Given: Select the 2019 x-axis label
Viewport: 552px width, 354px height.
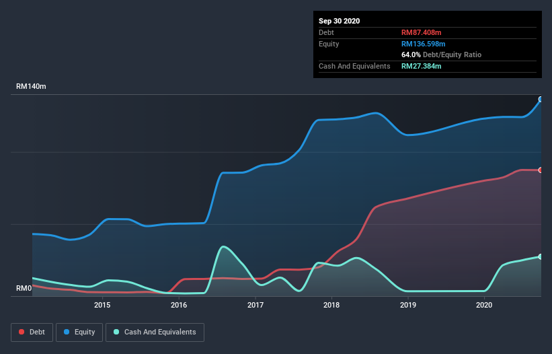Looking at the screenshot, I should [x=408, y=305].
